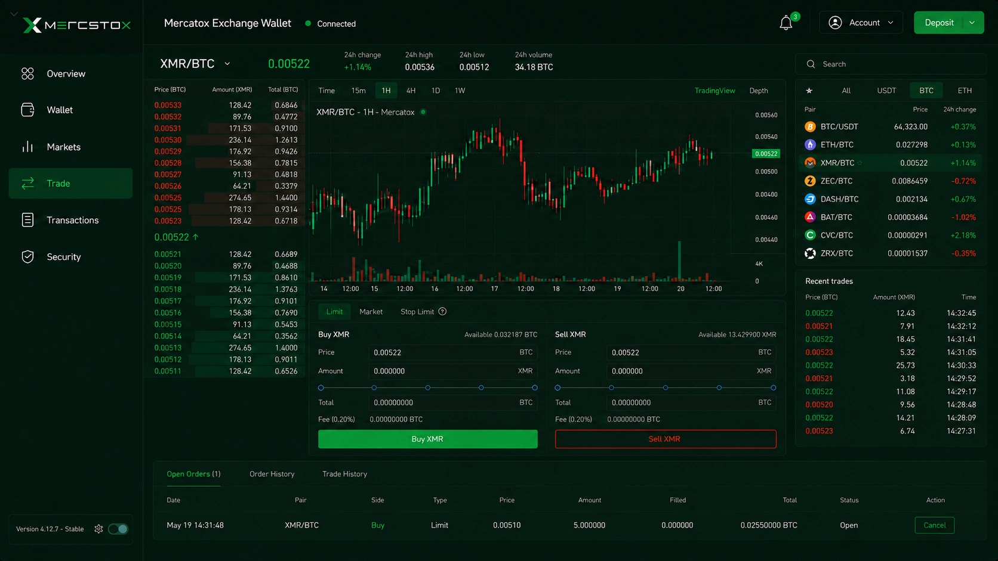Click the ZEC/BTC coin icon
The width and height of the screenshot is (998, 561).
(810, 181)
